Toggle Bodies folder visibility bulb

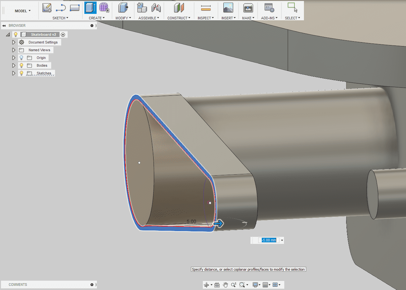click(x=22, y=65)
